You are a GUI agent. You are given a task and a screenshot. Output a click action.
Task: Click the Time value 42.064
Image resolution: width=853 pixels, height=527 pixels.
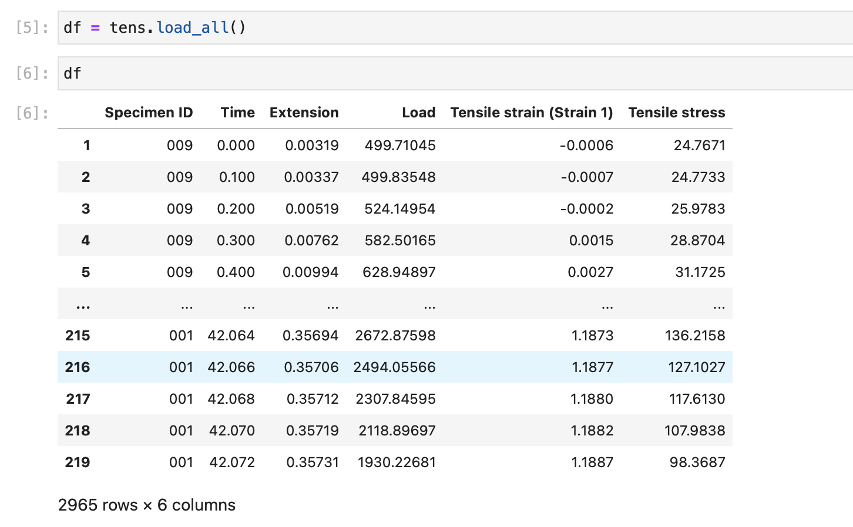231,336
